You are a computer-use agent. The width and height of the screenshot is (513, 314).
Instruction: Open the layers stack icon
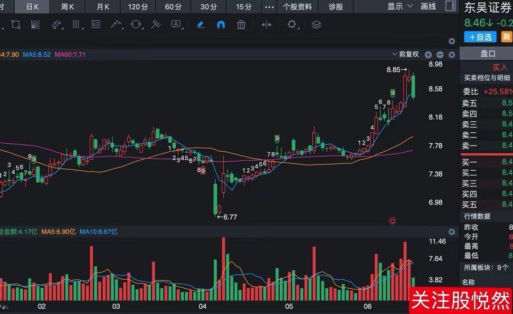(x=316, y=25)
